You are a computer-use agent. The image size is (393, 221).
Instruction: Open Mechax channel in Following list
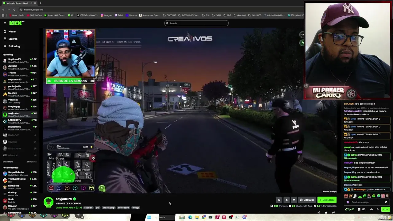tap(20, 94)
